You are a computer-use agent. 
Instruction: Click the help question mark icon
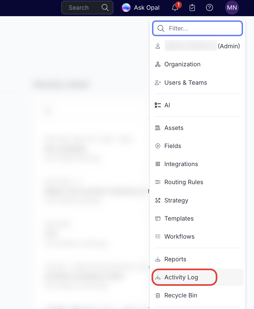[210, 8]
